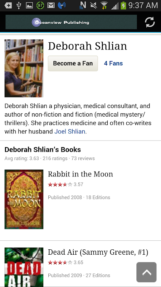Tap the Become a Fan button
This screenshot has height=287, width=161.
pos(73,63)
